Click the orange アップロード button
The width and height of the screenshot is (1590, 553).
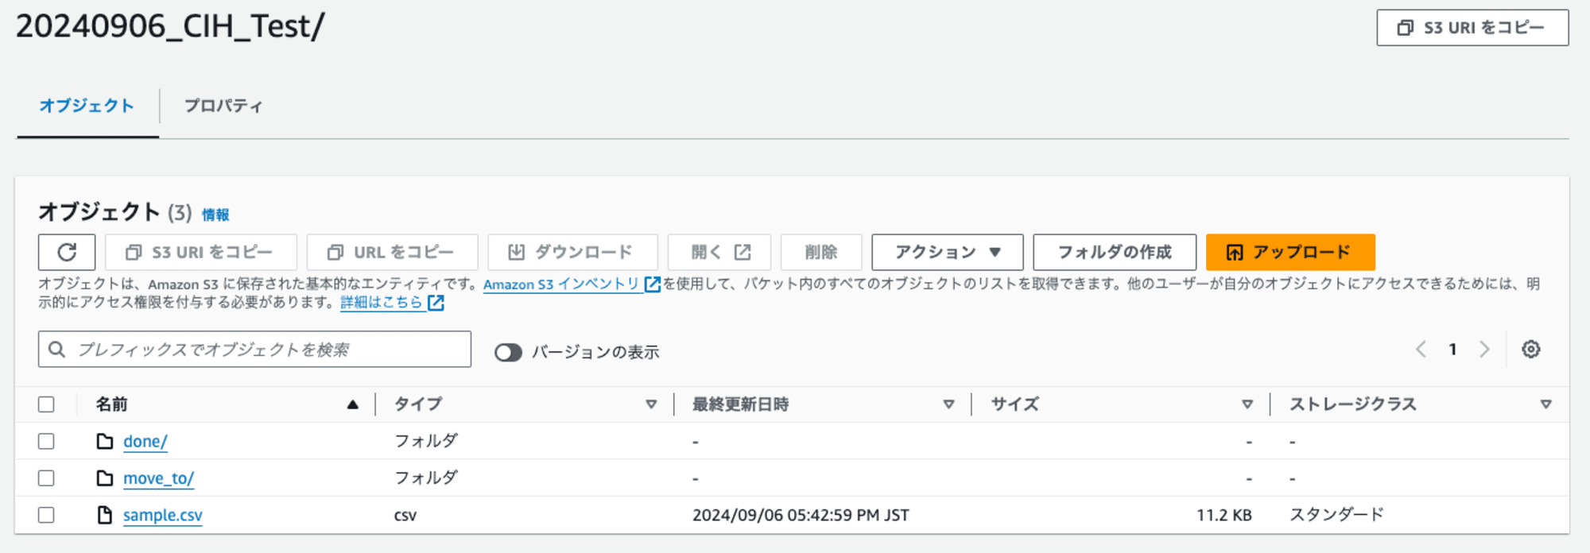pos(1290,253)
